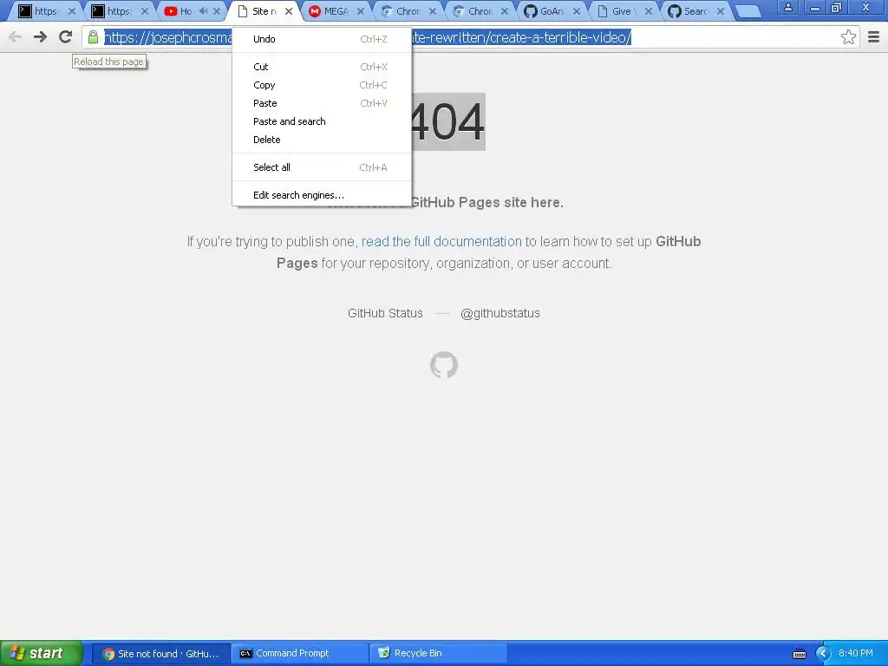Image resolution: width=888 pixels, height=666 pixels.
Task: Choose Copy in the context menu
Action: pyautogui.click(x=322, y=85)
